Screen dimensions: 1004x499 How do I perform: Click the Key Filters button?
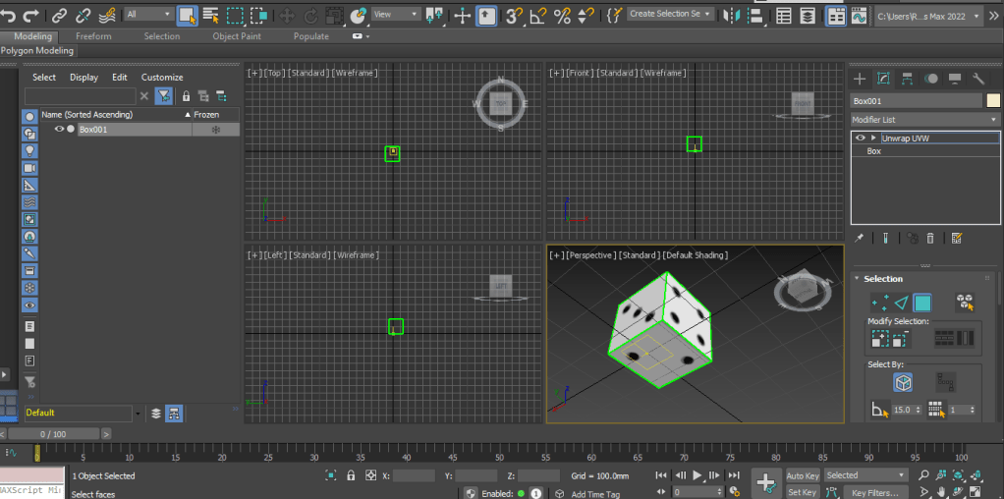pos(874,492)
